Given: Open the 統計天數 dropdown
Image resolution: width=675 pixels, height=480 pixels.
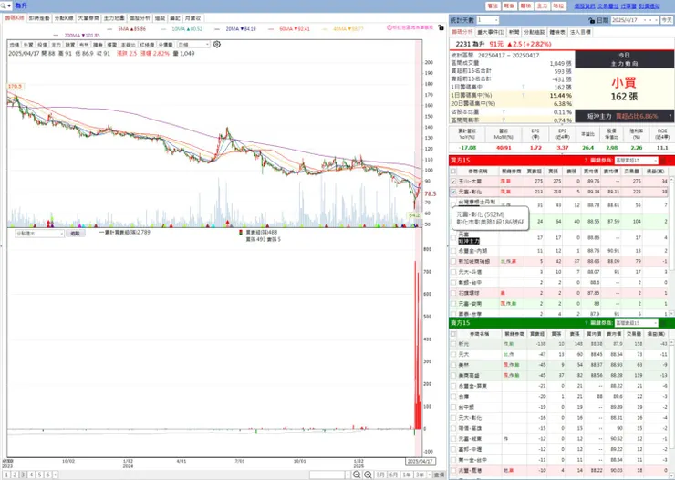Looking at the screenshot, I should pyautogui.click(x=488, y=20).
